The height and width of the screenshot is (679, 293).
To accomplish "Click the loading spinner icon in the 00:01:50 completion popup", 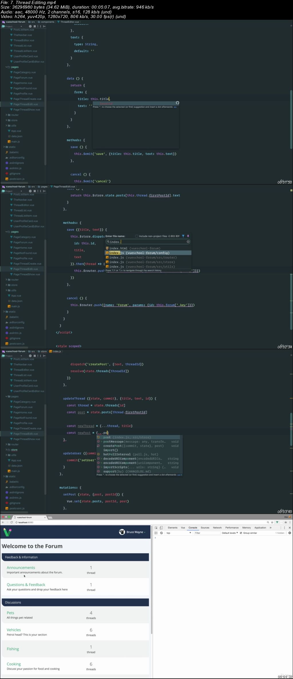I will (x=177, y=103).
